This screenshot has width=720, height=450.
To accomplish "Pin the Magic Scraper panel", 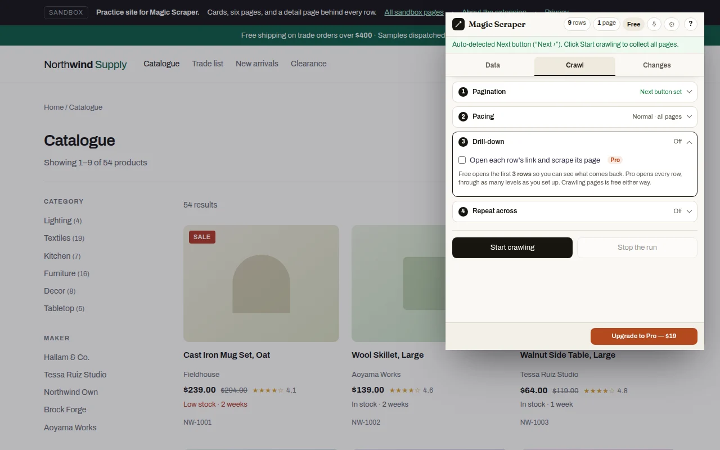I will coord(654,24).
